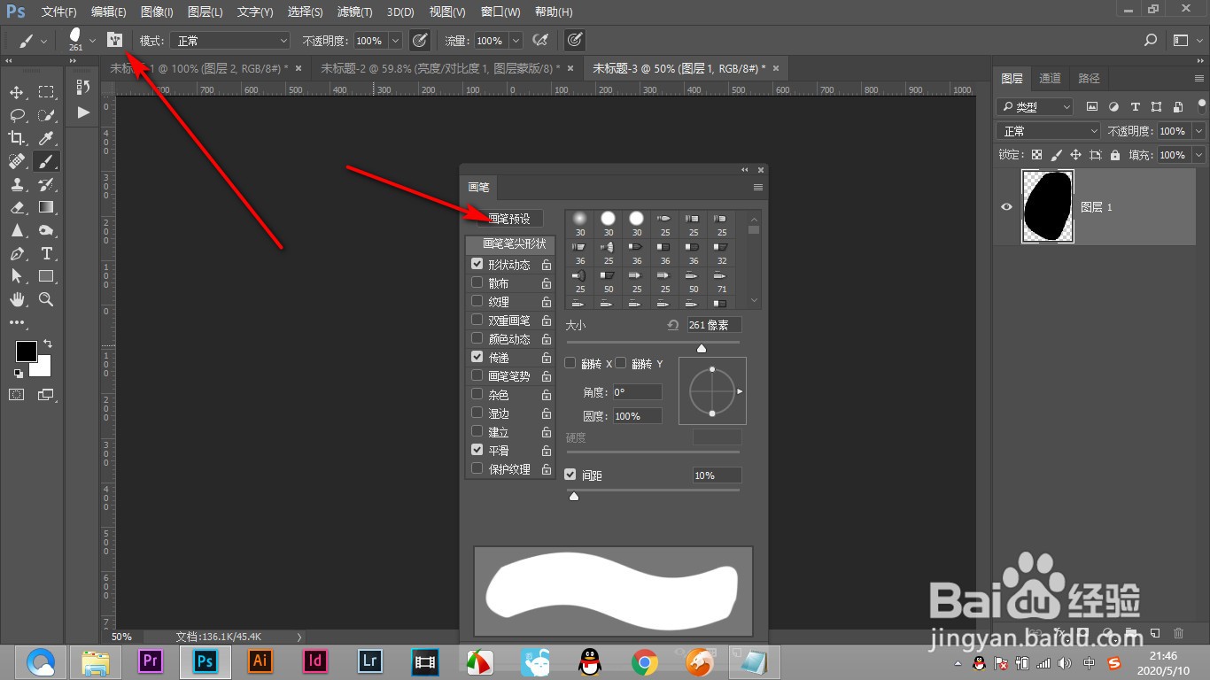Select the Gradient tool
Screen dimensions: 1210x680
tap(46, 207)
